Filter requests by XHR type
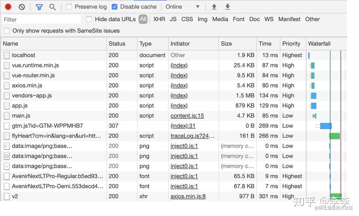 click(159, 19)
